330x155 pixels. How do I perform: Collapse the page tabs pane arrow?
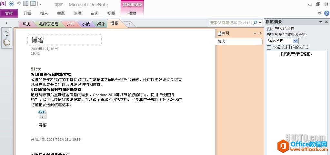coord(261,33)
